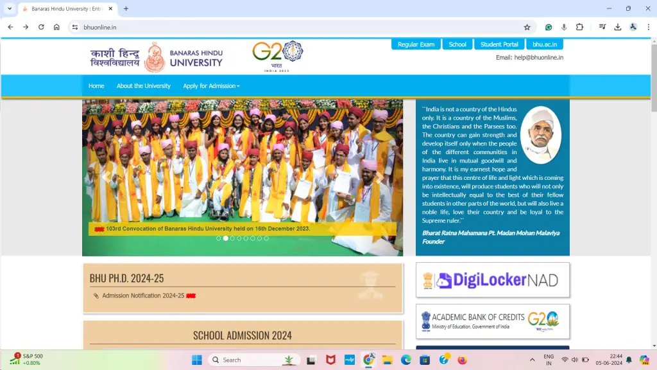Open the S&P 500 widget
This screenshot has height=370, width=657.
click(26, 360)
